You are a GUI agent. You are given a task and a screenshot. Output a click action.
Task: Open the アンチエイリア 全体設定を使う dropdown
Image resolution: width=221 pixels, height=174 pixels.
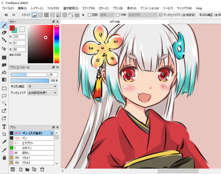[x=42, y=93]
